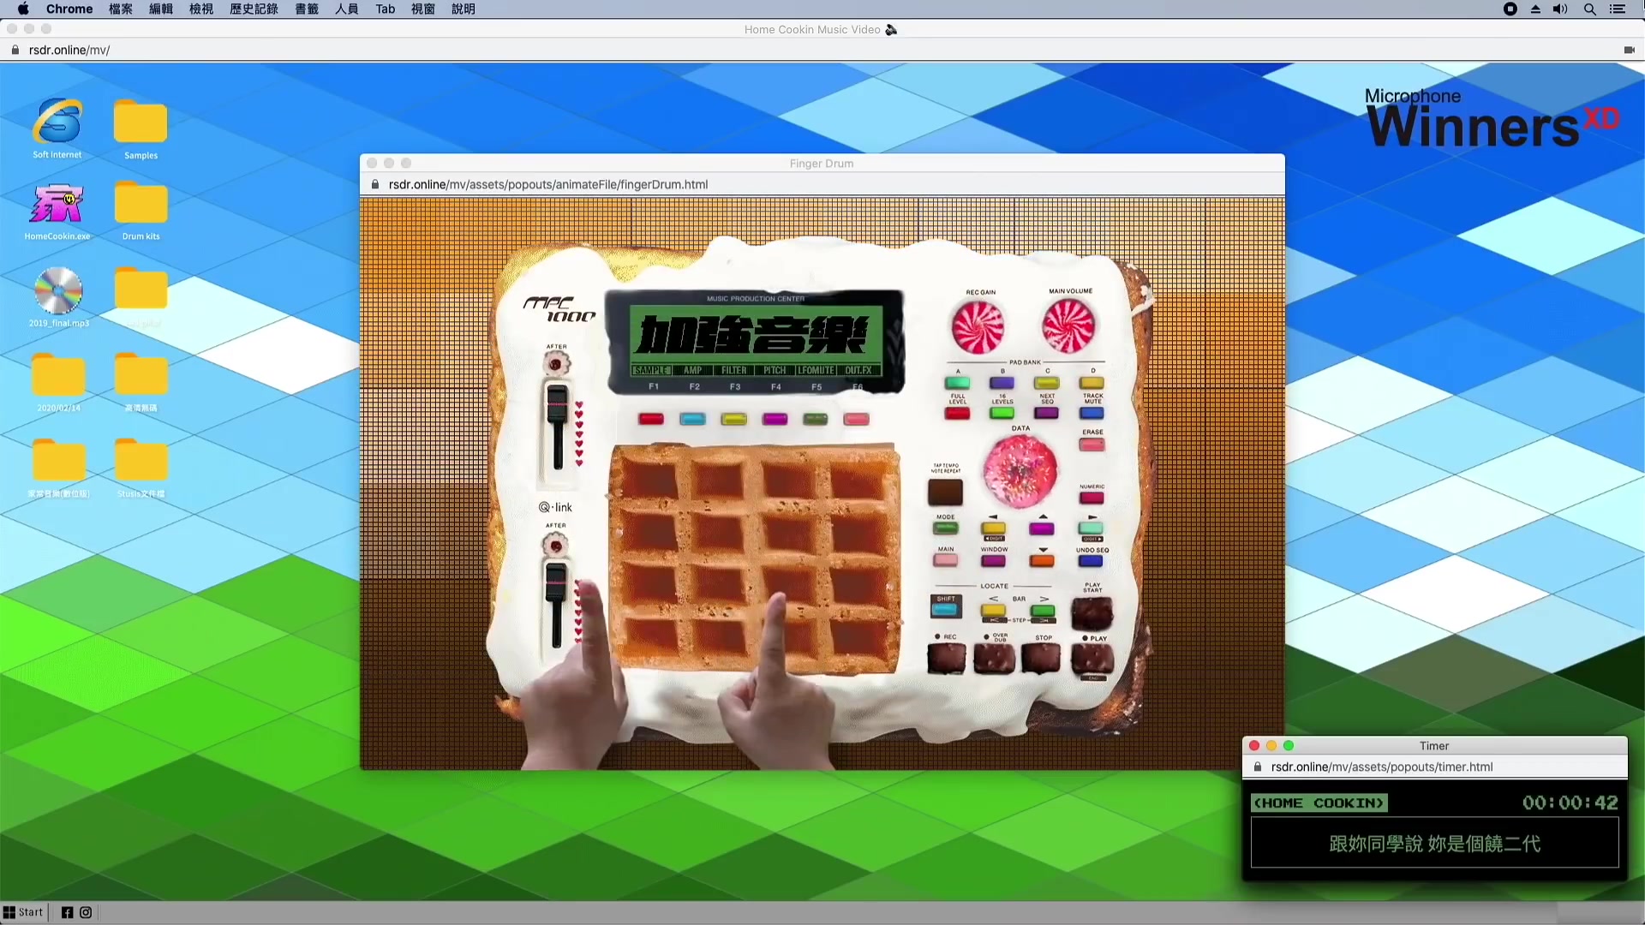Hit the REC chocolate button
This screenshot has width=1645, height=925.
point(946,658)
